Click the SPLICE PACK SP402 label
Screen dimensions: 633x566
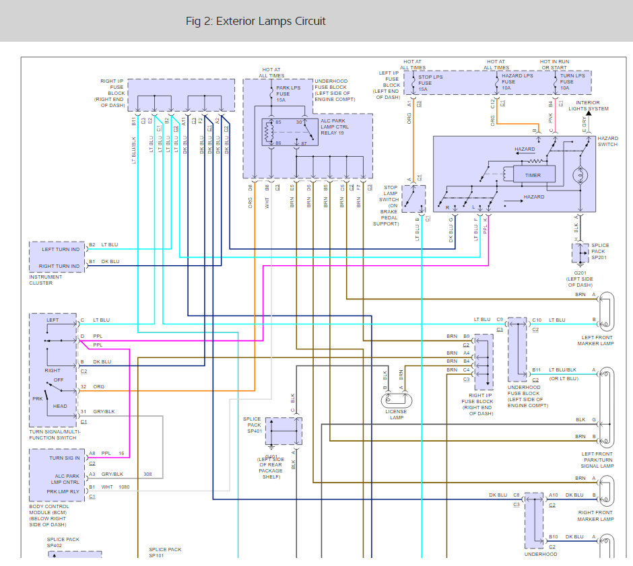[63, 542]
